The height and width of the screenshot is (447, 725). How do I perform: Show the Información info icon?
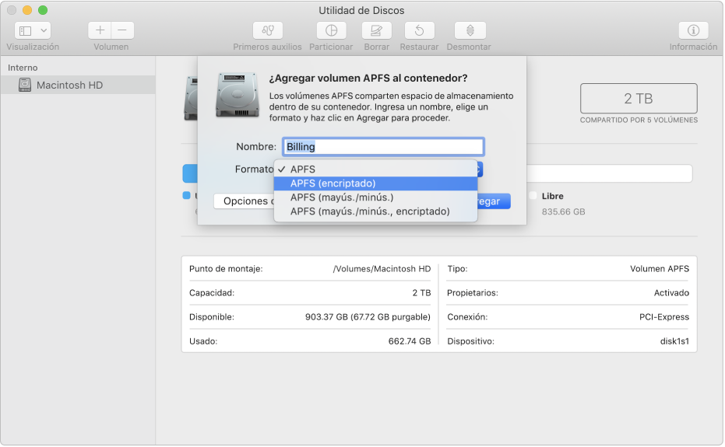(693, 30)
